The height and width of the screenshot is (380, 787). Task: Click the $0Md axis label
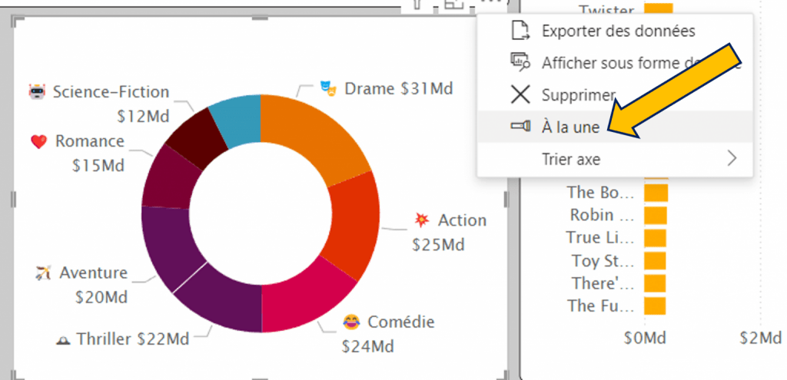coord(645,339)
